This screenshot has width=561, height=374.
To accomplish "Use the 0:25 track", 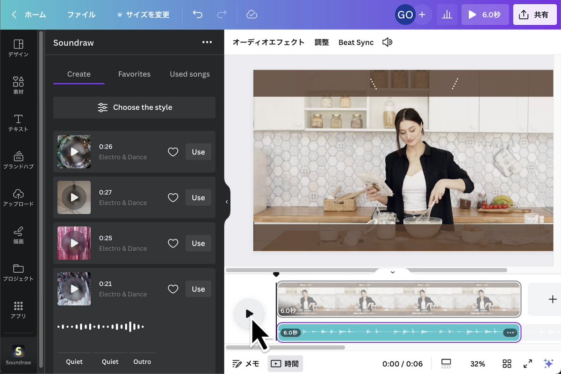I will click(x=198, y=243).
